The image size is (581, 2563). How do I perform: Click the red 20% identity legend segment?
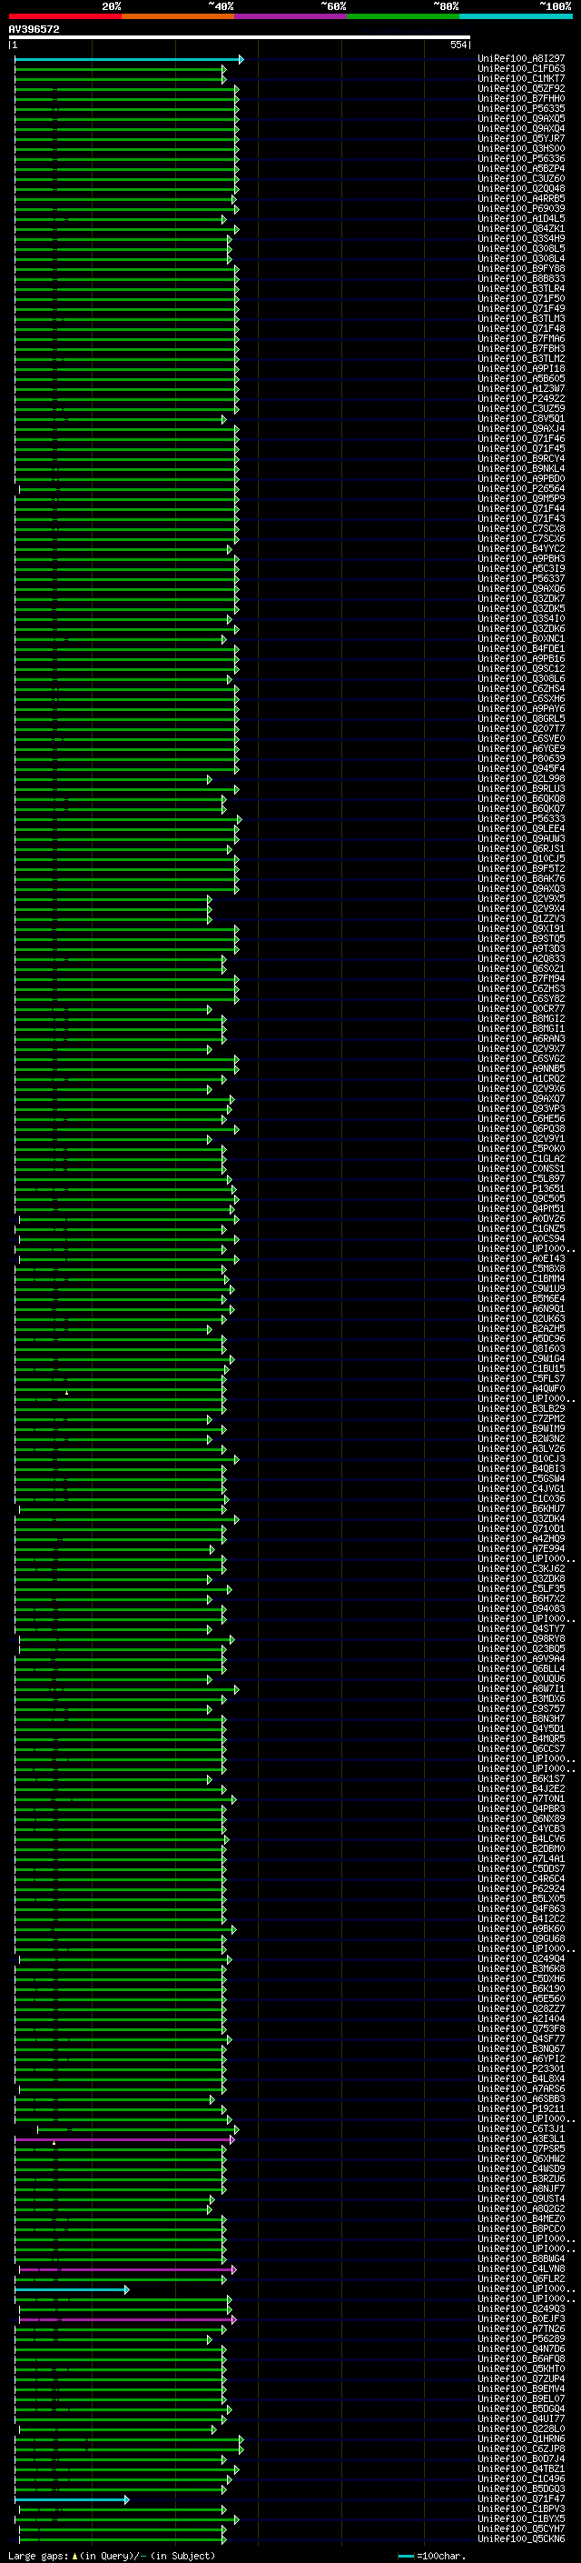[64, 16]
